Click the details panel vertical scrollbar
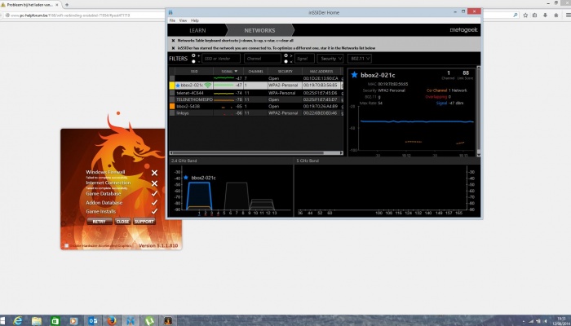The height and width of the screenshot is (326, 571). pyautogui.click(x=479, y=112)
